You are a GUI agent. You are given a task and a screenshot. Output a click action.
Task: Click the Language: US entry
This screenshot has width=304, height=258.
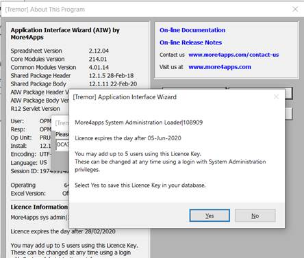29,163
